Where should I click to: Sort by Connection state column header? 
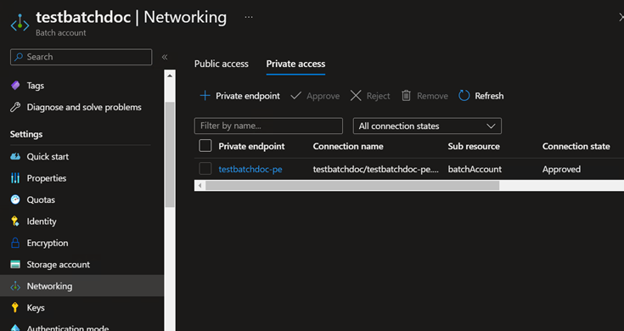click(576, 146)
